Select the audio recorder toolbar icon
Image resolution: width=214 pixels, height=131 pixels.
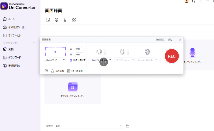(x=65, y=20)
